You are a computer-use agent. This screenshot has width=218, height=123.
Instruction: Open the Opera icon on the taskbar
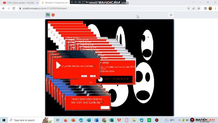pyautogui.click(x=126, y=120)
